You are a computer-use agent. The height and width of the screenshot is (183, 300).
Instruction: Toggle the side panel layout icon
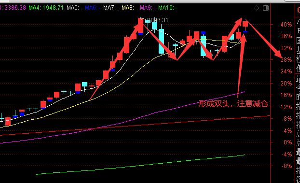tap(266, 8)
